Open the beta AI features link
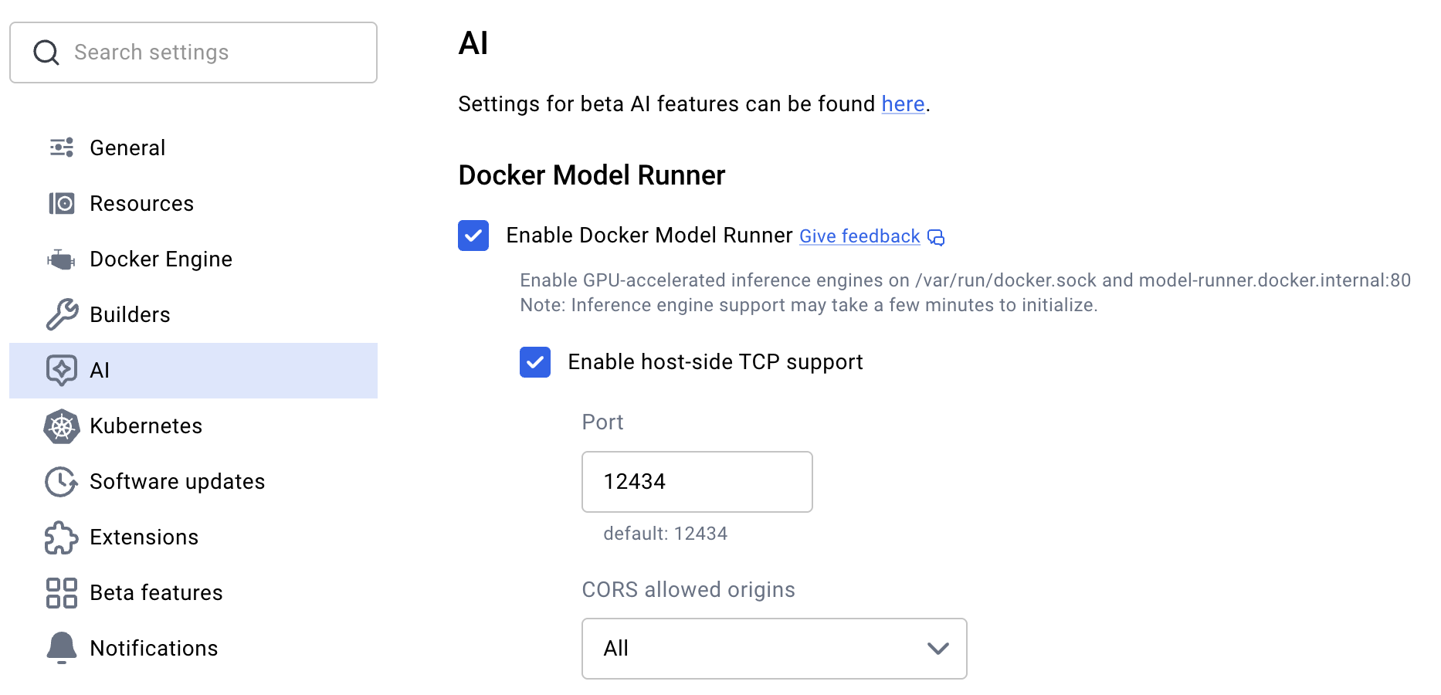Screen dimensions: 1441x695 (903, 103)
